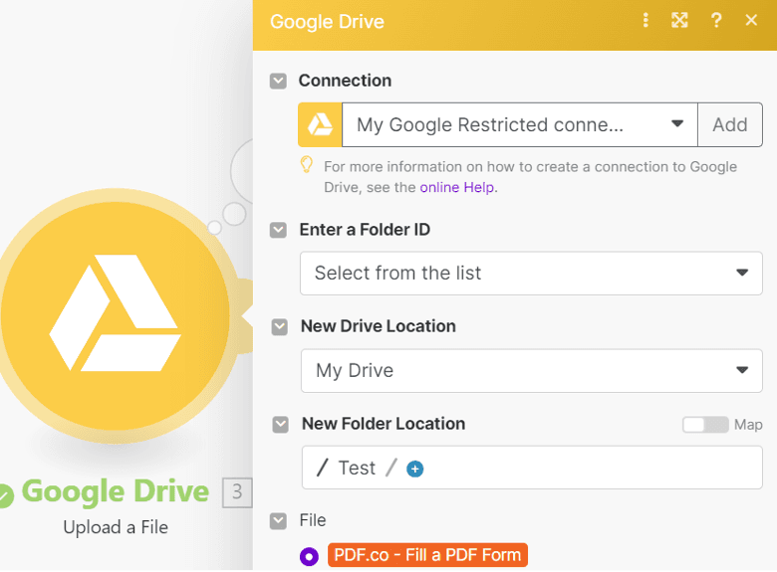This screenshot has height=572, width=777.
Task: Click the lightbulb hint icon
Action: tap(307, 165)
